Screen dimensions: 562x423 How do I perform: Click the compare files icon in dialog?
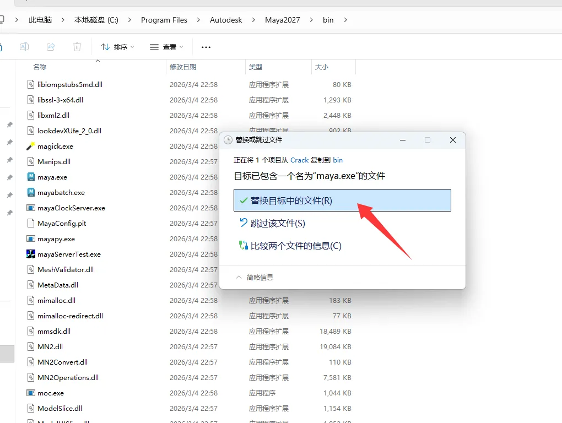pos(244,245)
